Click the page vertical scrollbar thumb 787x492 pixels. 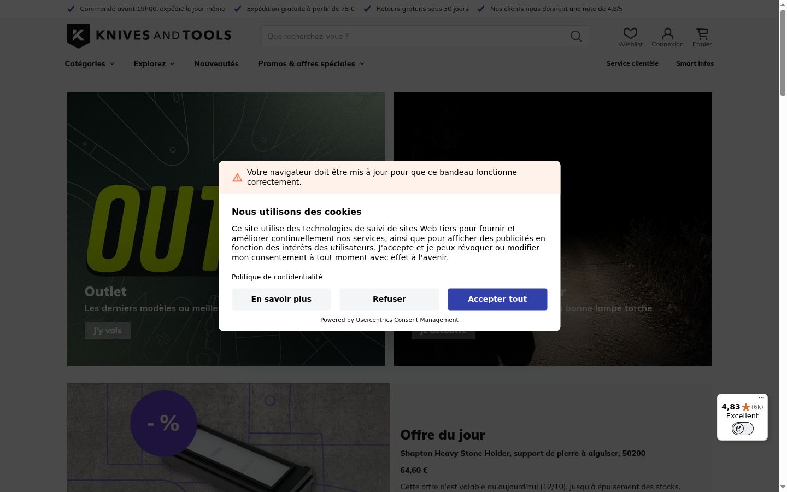[783, 52]
